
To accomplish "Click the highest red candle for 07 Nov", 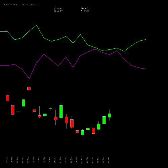I will pyautogui.click(x=29, y=89).
